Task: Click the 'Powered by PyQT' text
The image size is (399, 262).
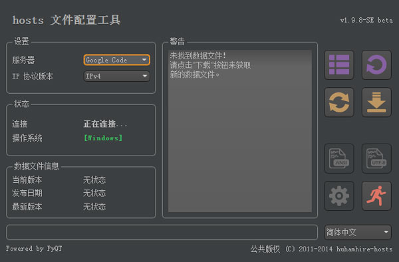Action: tap(34, 248)
